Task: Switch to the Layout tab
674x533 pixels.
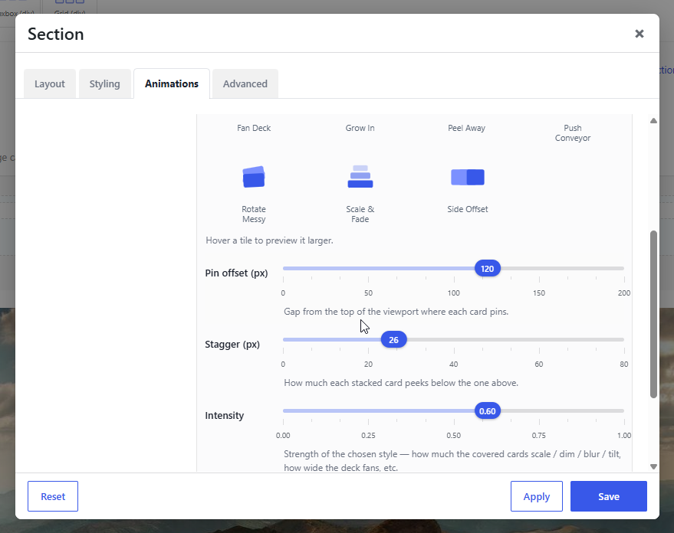Action: [49, 83]
